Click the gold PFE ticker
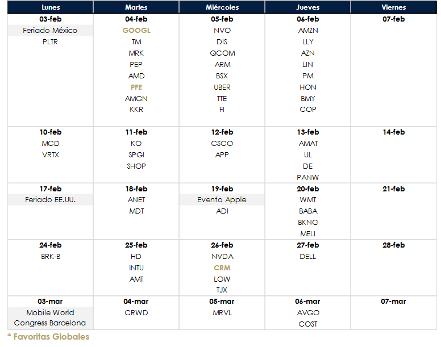 click(x=136, y=87)
